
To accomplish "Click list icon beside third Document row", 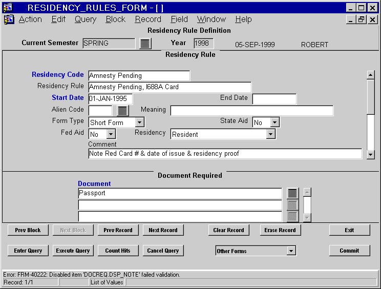I will [x=292, y=216].
